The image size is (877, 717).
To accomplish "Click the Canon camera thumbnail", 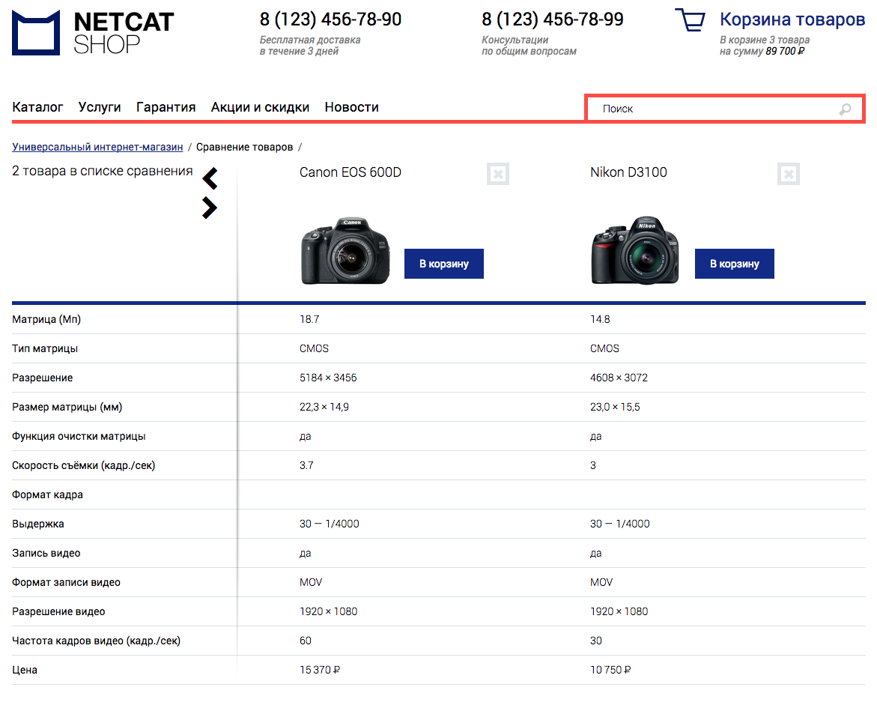I will pyautogui.click(x=345, y=250).
